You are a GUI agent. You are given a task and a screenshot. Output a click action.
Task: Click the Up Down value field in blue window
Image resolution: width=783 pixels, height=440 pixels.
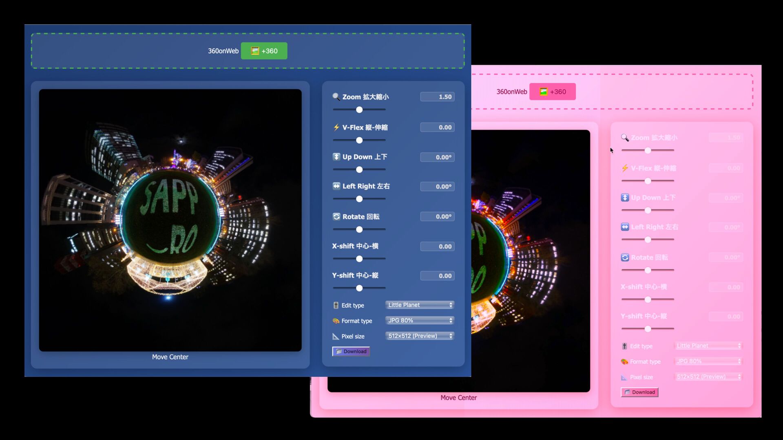pyautogui.click(x=438, y=157)
